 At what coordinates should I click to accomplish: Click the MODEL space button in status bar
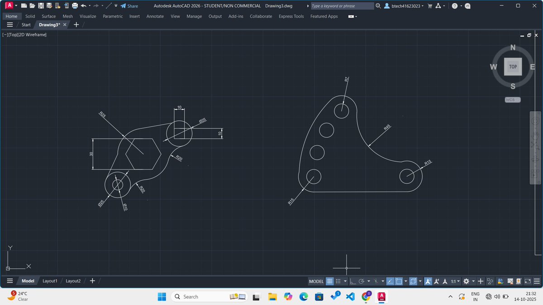tap(316, 281)
